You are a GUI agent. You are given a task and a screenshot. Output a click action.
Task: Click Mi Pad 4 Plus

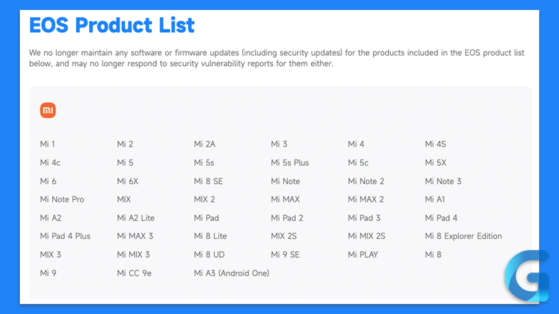pos(65,236)
